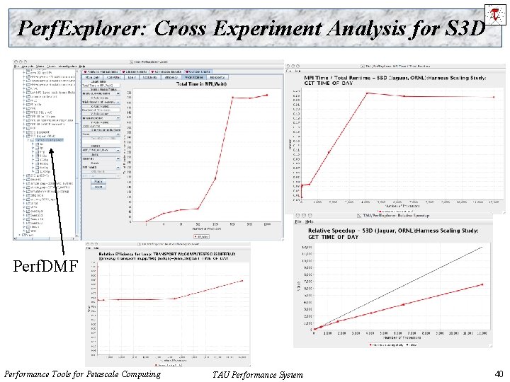This screenshot has height=382, width=510.
Task: Open the Help menu in the Relative Speedup window
Action: click(309, 221)
